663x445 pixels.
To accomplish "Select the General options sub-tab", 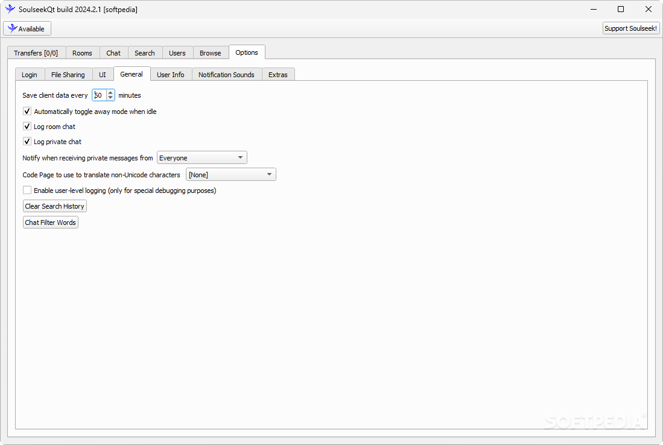I will pyautogui.click(x=132, y=74).
